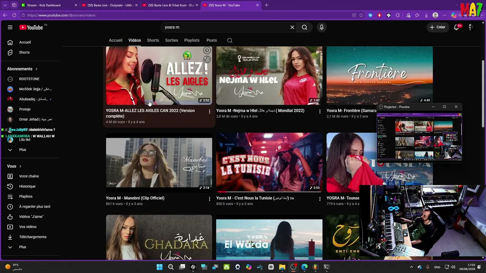Start voice search with the microphone
Viewport: 486px width, 273px height.
[x=322, y=27]
